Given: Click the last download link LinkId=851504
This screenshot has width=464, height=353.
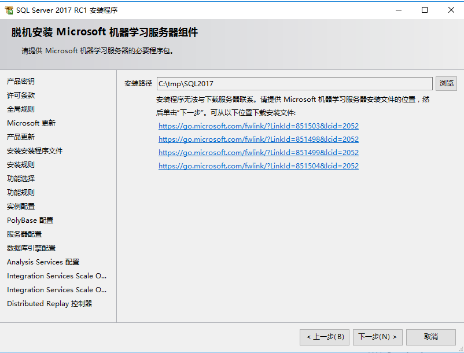Looking at the screenshot, I should (259, 166).
